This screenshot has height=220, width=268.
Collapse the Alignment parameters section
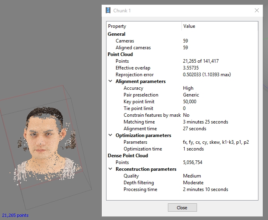pos(110,81)
